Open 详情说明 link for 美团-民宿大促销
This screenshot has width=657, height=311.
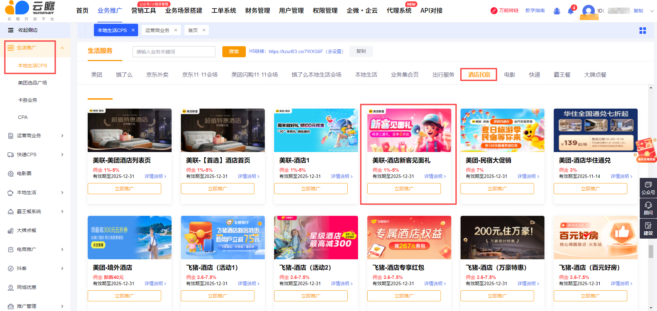point(528,176)
